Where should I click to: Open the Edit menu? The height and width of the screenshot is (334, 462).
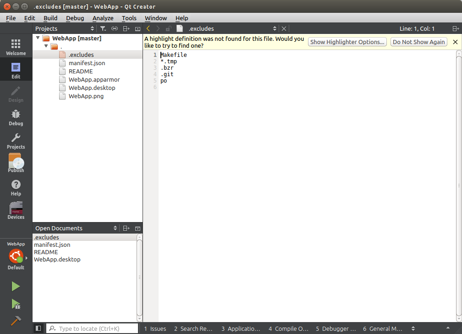[29, 18]
